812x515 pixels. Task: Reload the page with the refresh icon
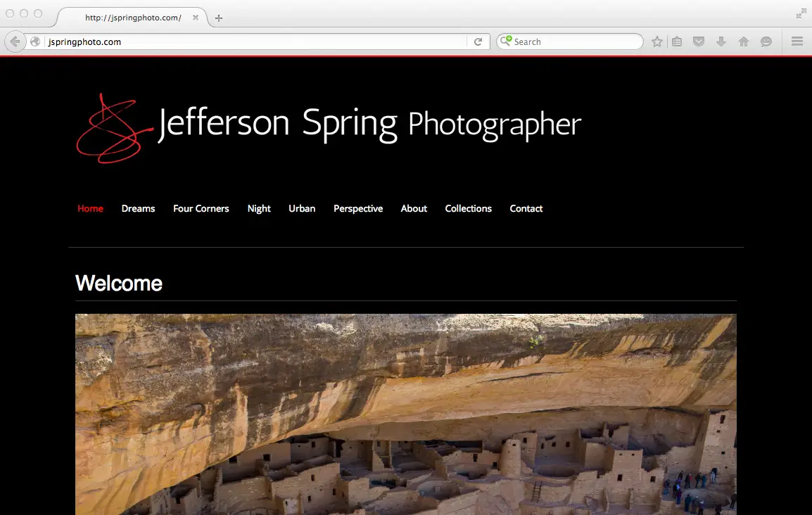pyautogui.click(x=478, y=42)
